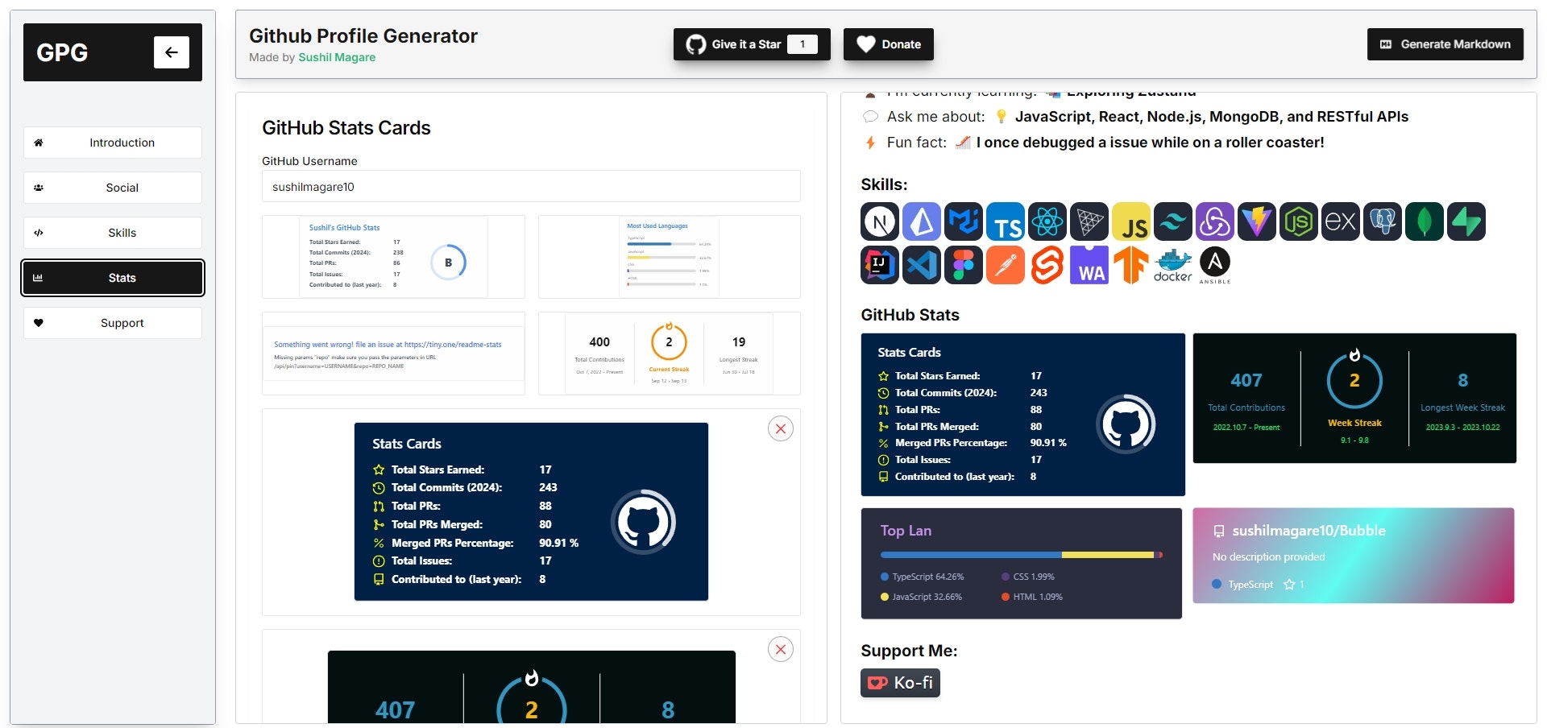1547x728 pixels.
Task: Click the Tailwind CSS skill icon
Action: click(1173, 221)
